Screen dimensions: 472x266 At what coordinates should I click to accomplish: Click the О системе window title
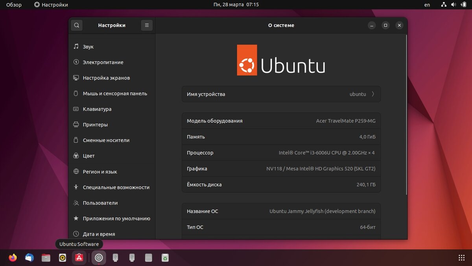click(x=281, y=25)
